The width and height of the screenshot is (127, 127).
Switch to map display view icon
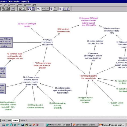pos(29,9)
